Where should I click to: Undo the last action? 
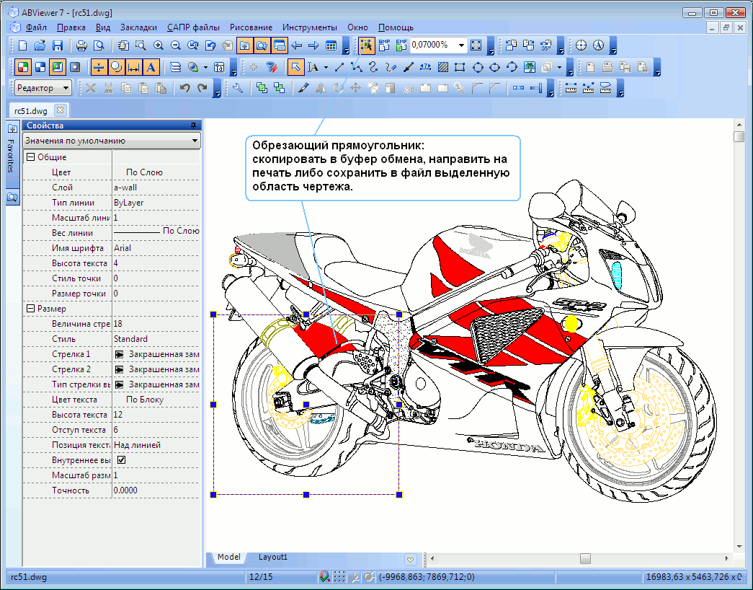[x=185, y=88]
